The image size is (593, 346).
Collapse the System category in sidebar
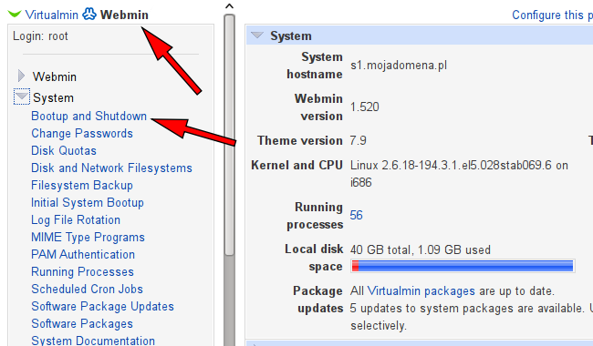22,97
